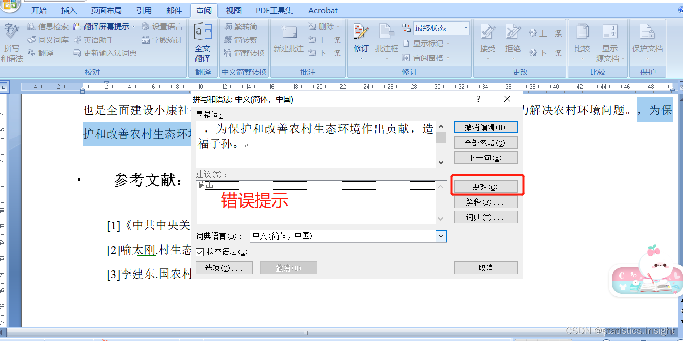Switch to View (视图) tab
The image size is (683, 341).
(234, 10)
